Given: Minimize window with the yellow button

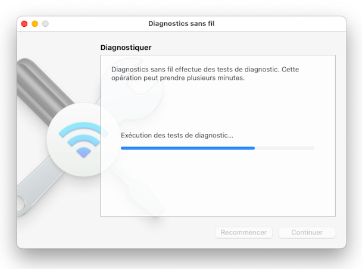Looking at the screenshot, I should 35,24.
